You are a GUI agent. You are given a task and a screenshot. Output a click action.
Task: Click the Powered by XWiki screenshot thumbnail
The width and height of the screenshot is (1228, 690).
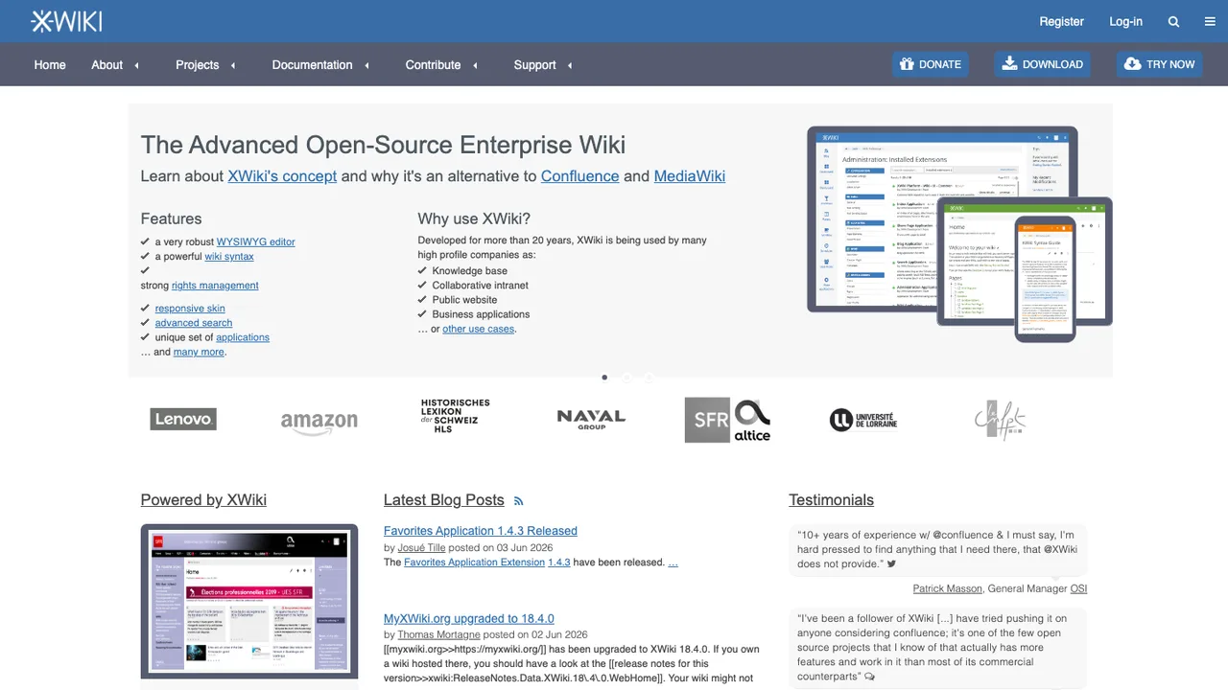coord(249,601)
